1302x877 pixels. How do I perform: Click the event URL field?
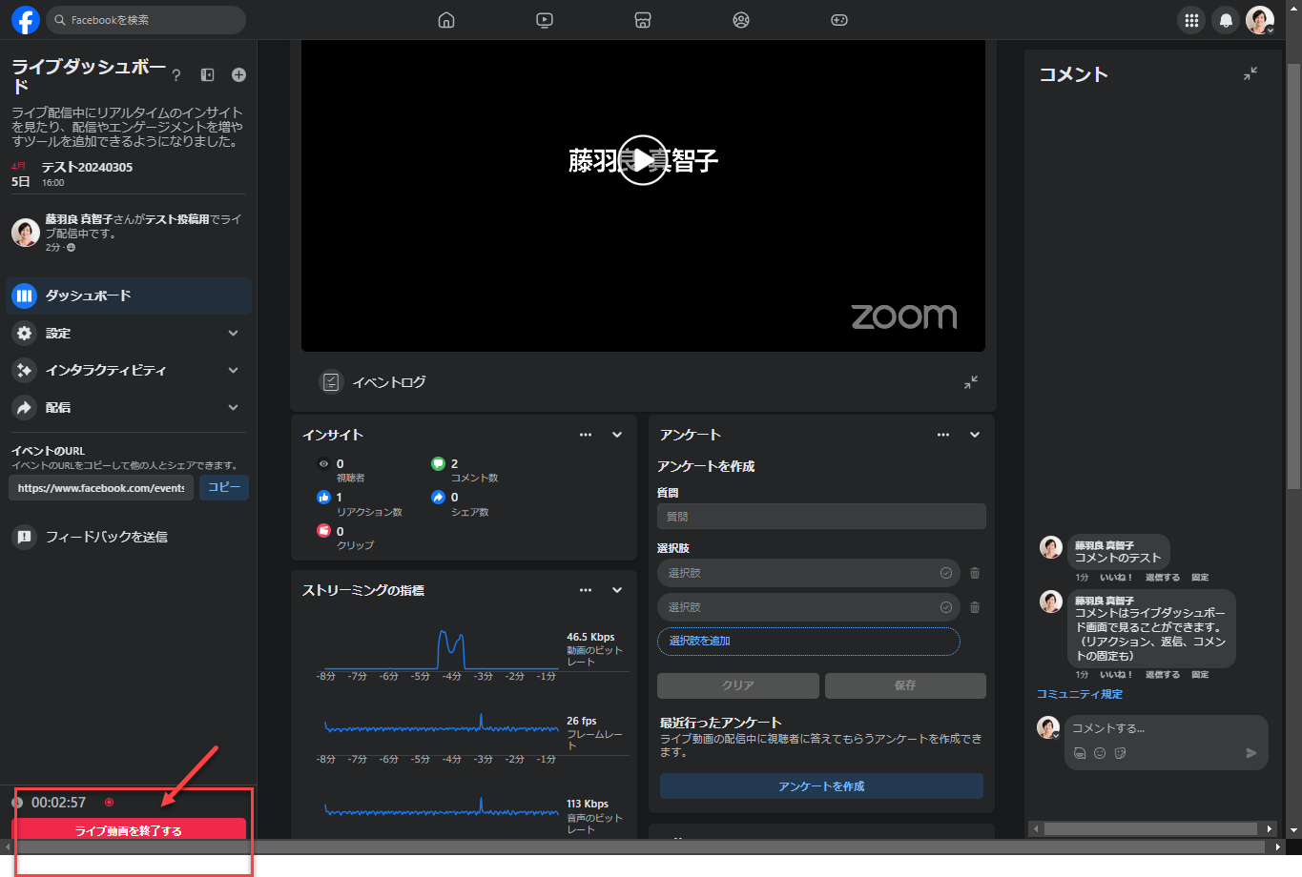tap(101, 488)
